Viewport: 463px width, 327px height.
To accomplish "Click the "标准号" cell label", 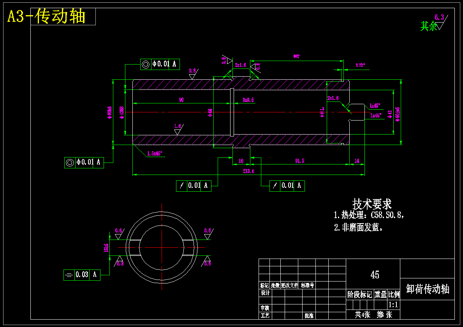I will pos(307,285).
